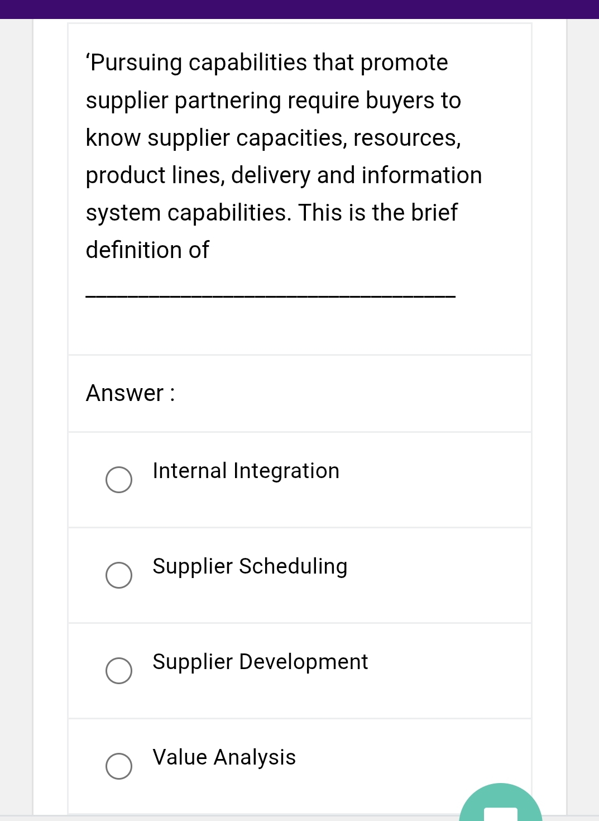
Task: Click the question card containing the definition
Action: point(299,184)
